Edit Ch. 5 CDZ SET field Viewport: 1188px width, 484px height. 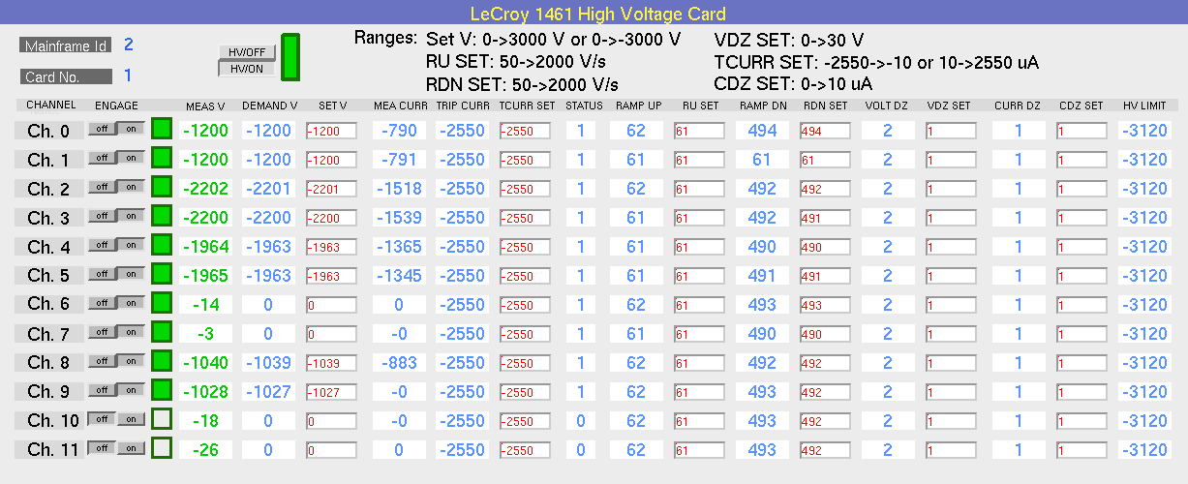(x=1081, y=276)
